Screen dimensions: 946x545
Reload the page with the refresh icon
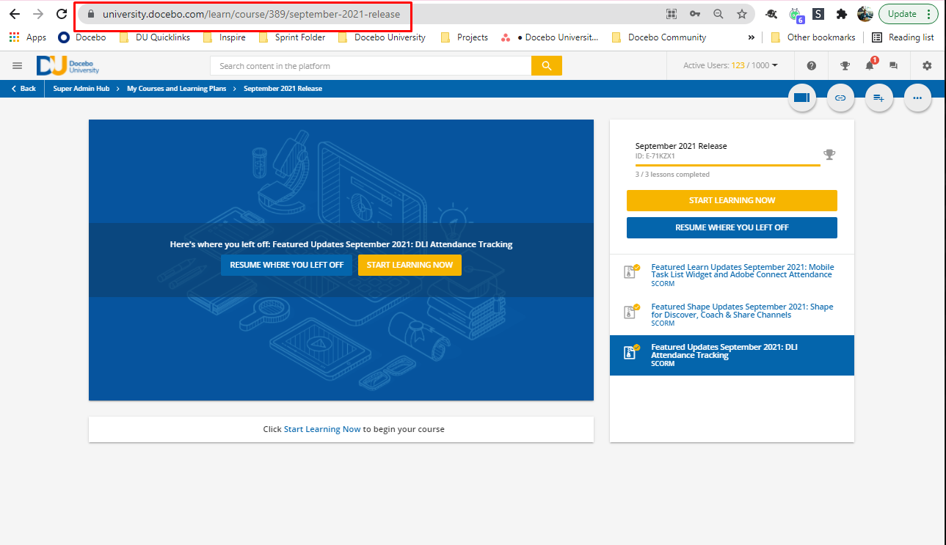pyautogui.click(x=62, y=14)
